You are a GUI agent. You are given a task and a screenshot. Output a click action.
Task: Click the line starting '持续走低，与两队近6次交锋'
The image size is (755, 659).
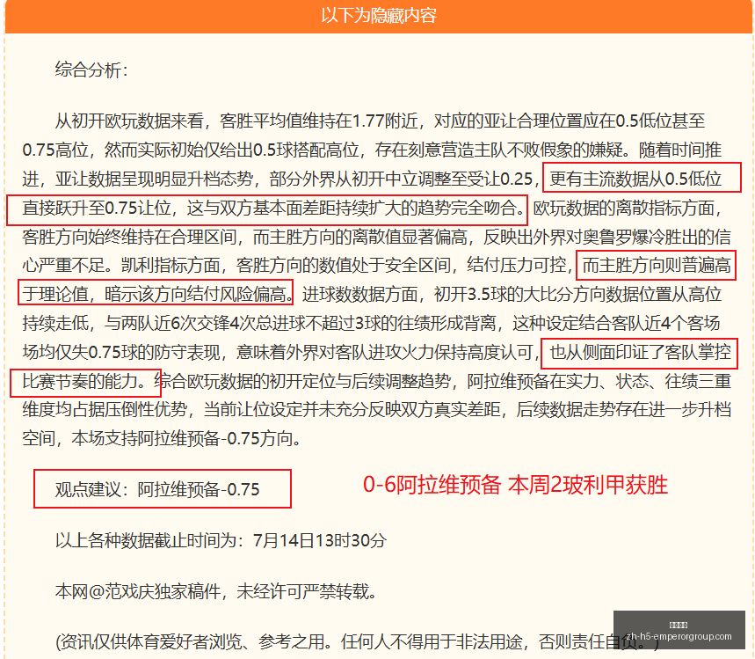371,323
